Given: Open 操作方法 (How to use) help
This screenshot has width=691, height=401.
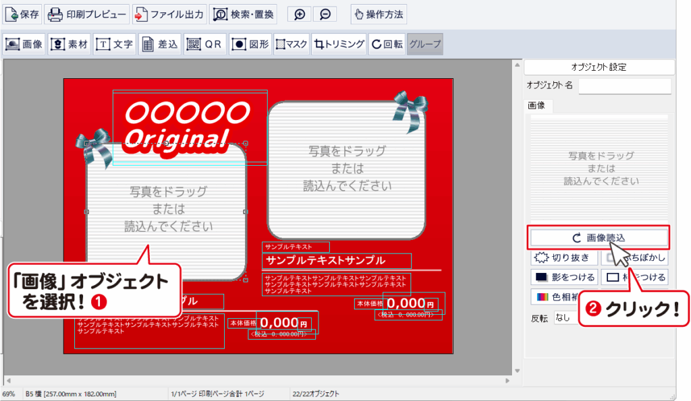Looking at the screenshot, I should click(x=379, y=14).
